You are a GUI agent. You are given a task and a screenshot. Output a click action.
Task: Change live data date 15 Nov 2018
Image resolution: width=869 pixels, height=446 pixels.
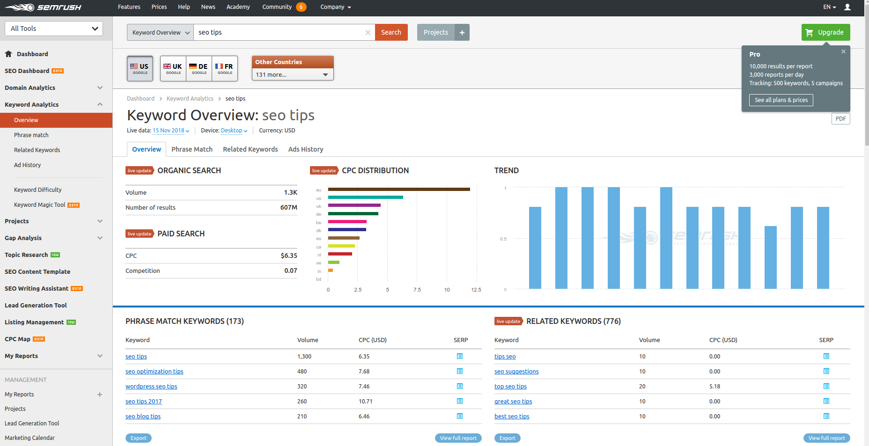[x=171, y=131]
